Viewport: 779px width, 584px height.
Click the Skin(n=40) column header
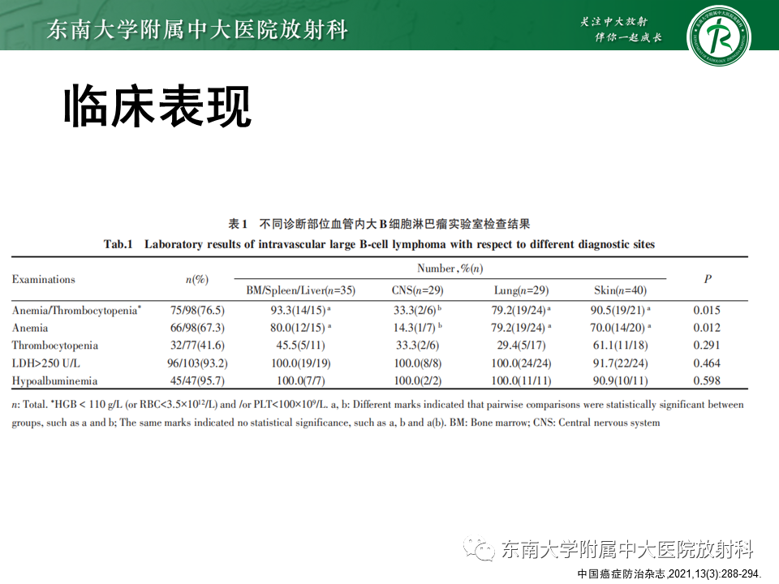(621, 290)
